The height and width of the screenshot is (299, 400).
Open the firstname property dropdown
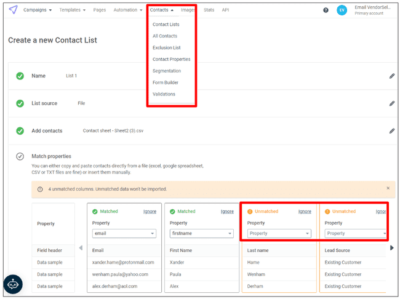click(x=201, y=233)
